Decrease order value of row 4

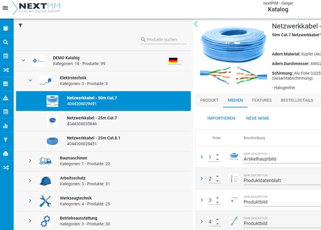click(217, 224)
